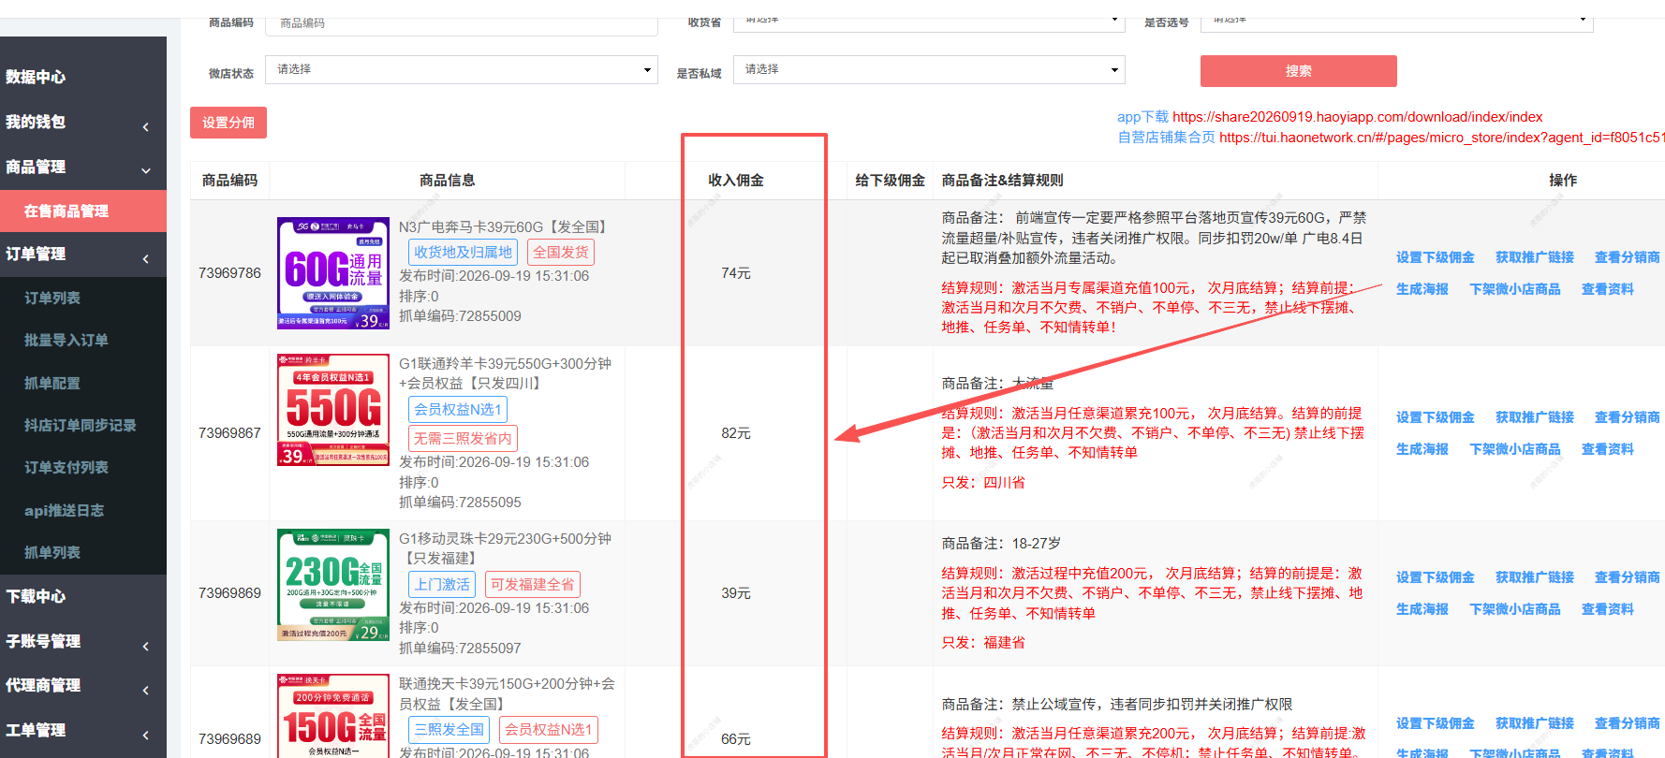
Task: Expand 子账号管理 sidebar menu
Action: click(x=83, y=641)
